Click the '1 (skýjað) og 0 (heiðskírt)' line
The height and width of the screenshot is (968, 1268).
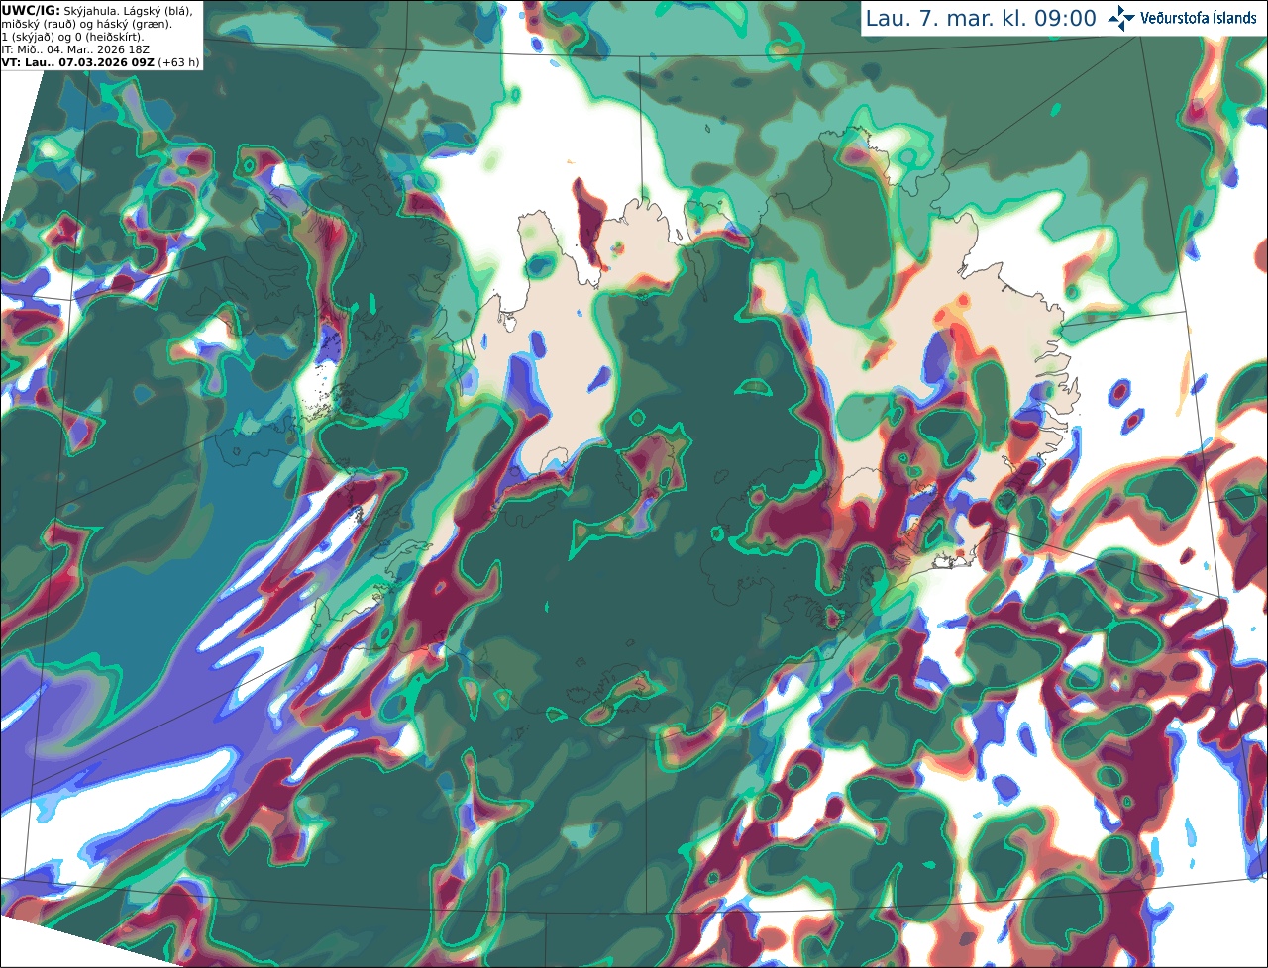tap(72, 36)
